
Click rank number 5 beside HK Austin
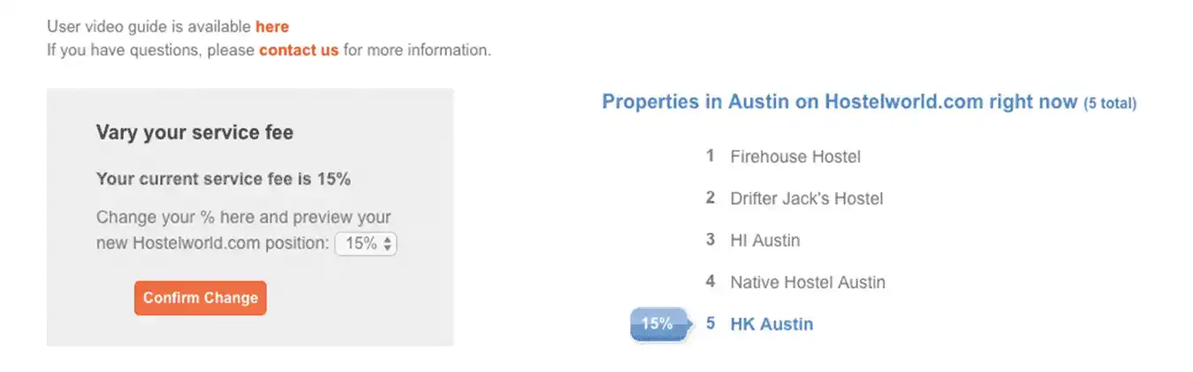(710, 324)
